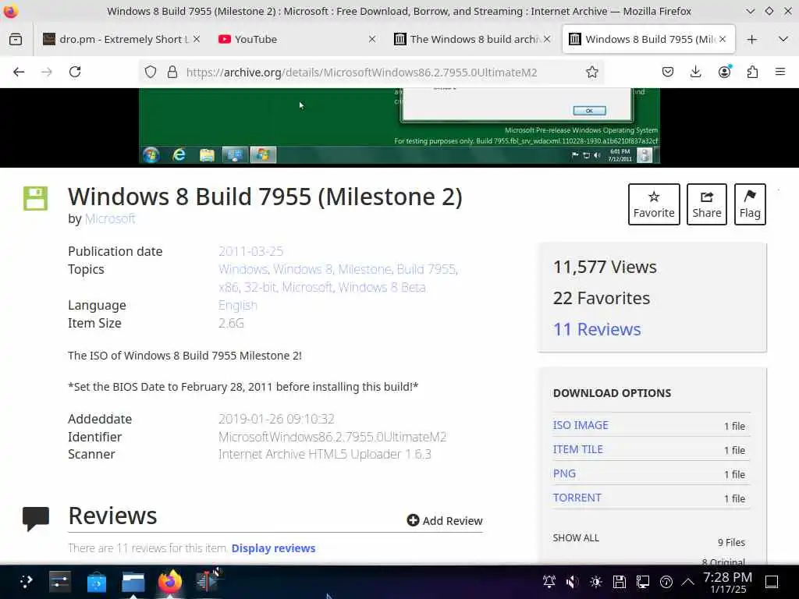Download the ISO IMAGE file
Screen dimensions: 799x599
pos(581,425)
